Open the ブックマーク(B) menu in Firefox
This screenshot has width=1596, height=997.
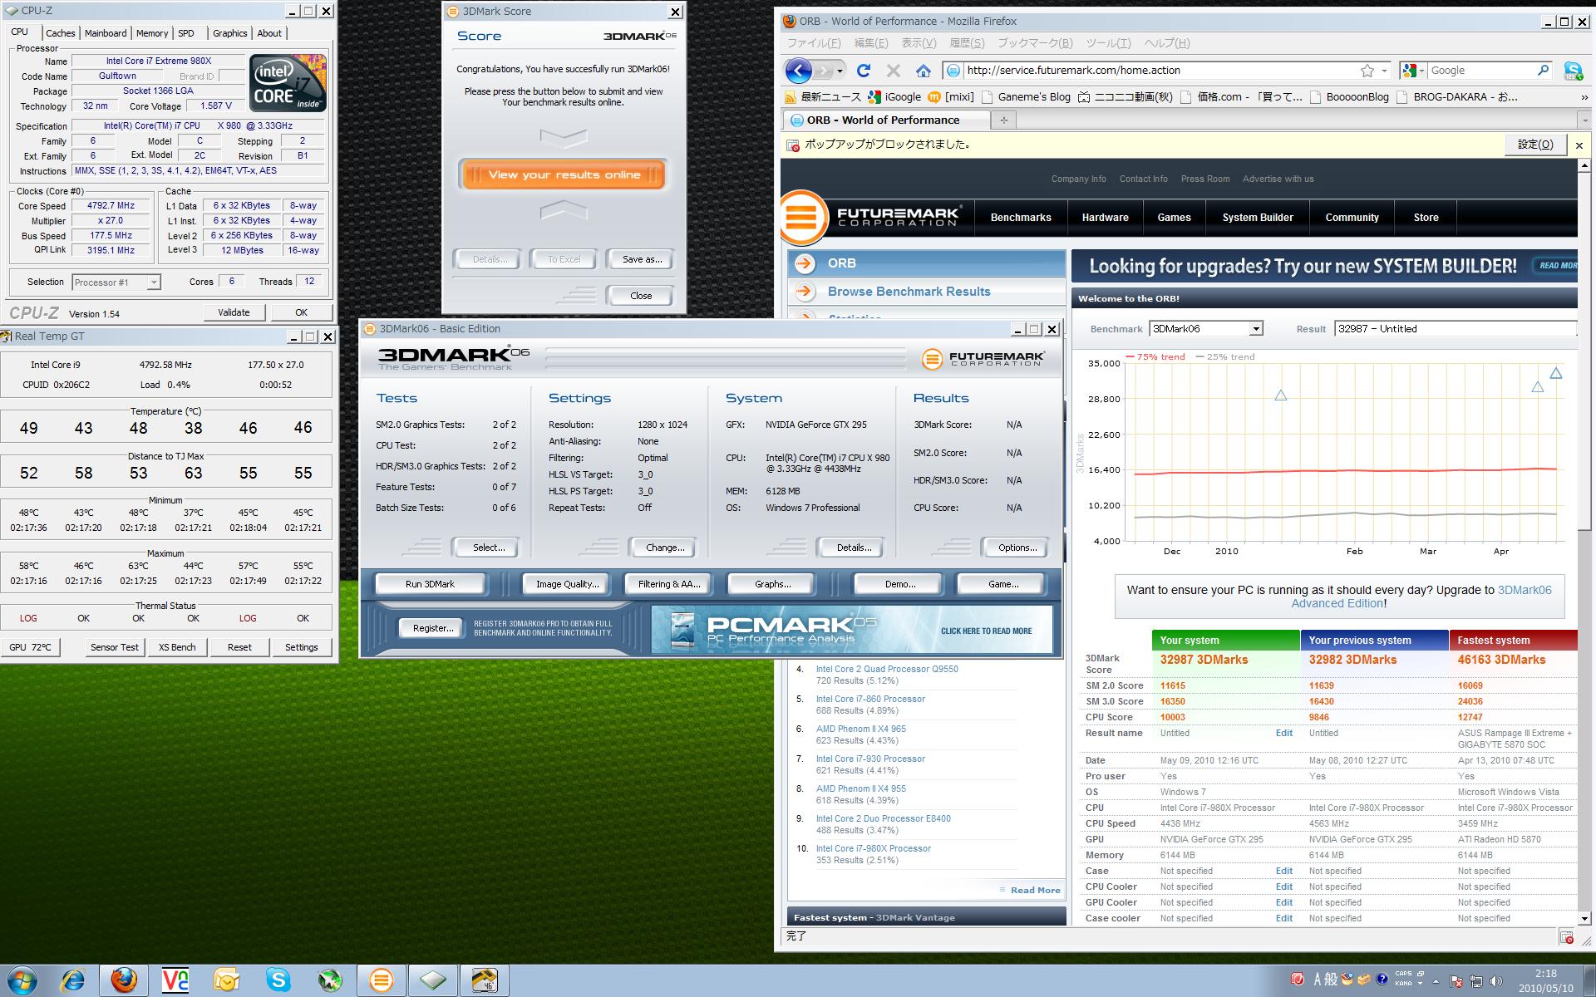[1034, 43]
